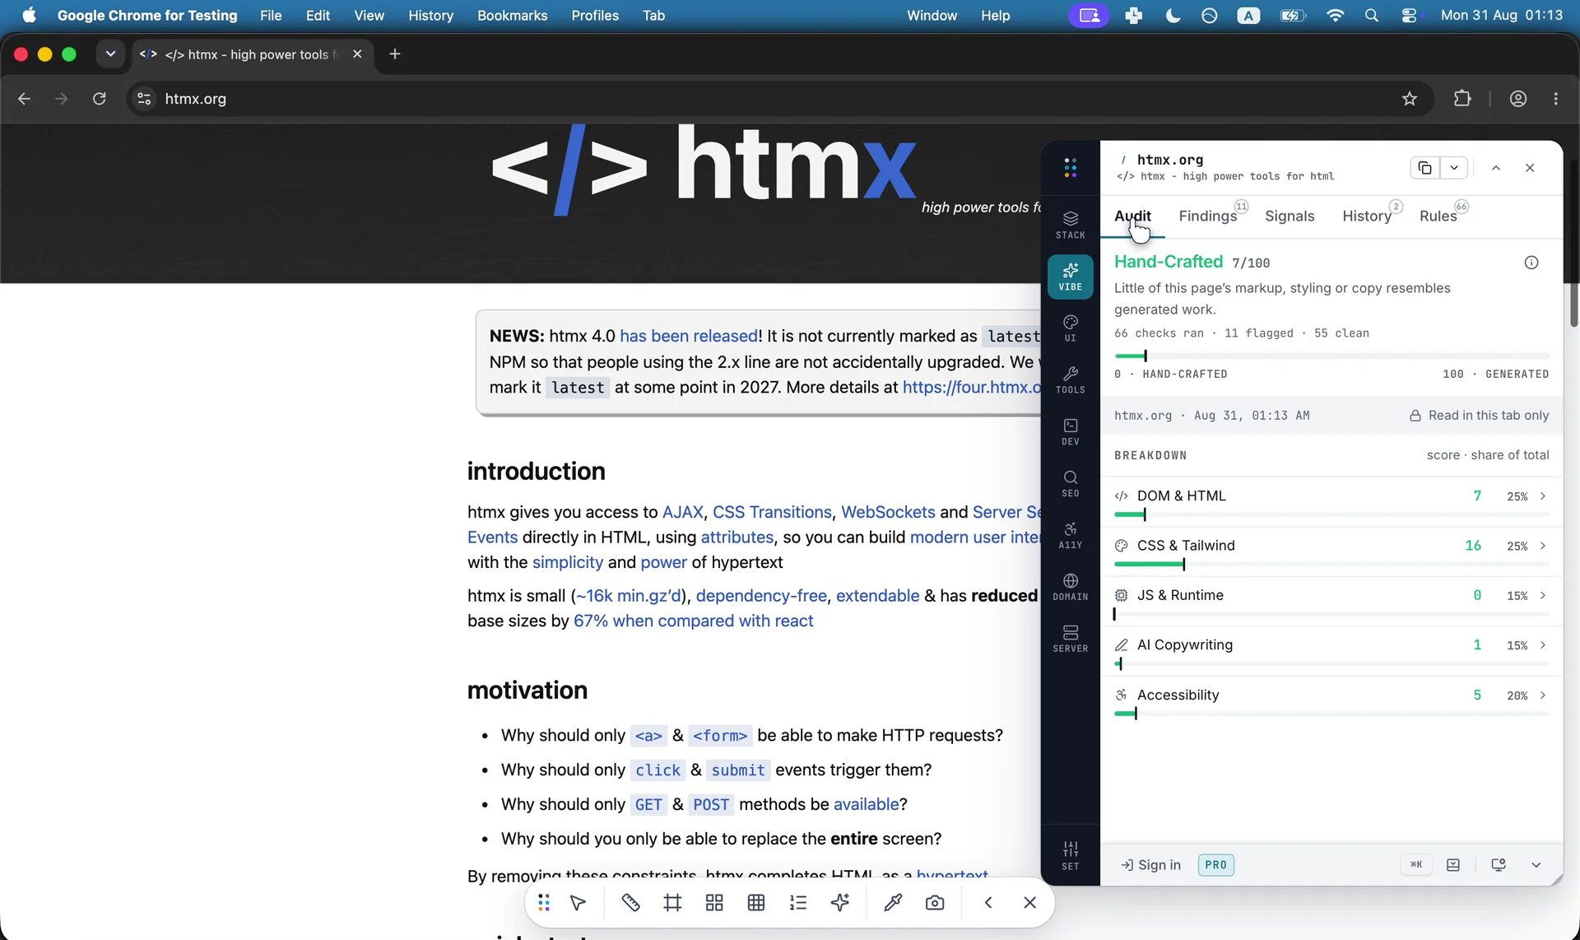
Task: Click the sparkle AI tool in floating toolbar
Action: 840,903
